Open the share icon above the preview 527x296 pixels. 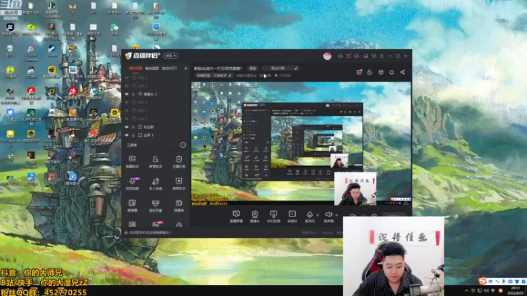pos(402,72)
